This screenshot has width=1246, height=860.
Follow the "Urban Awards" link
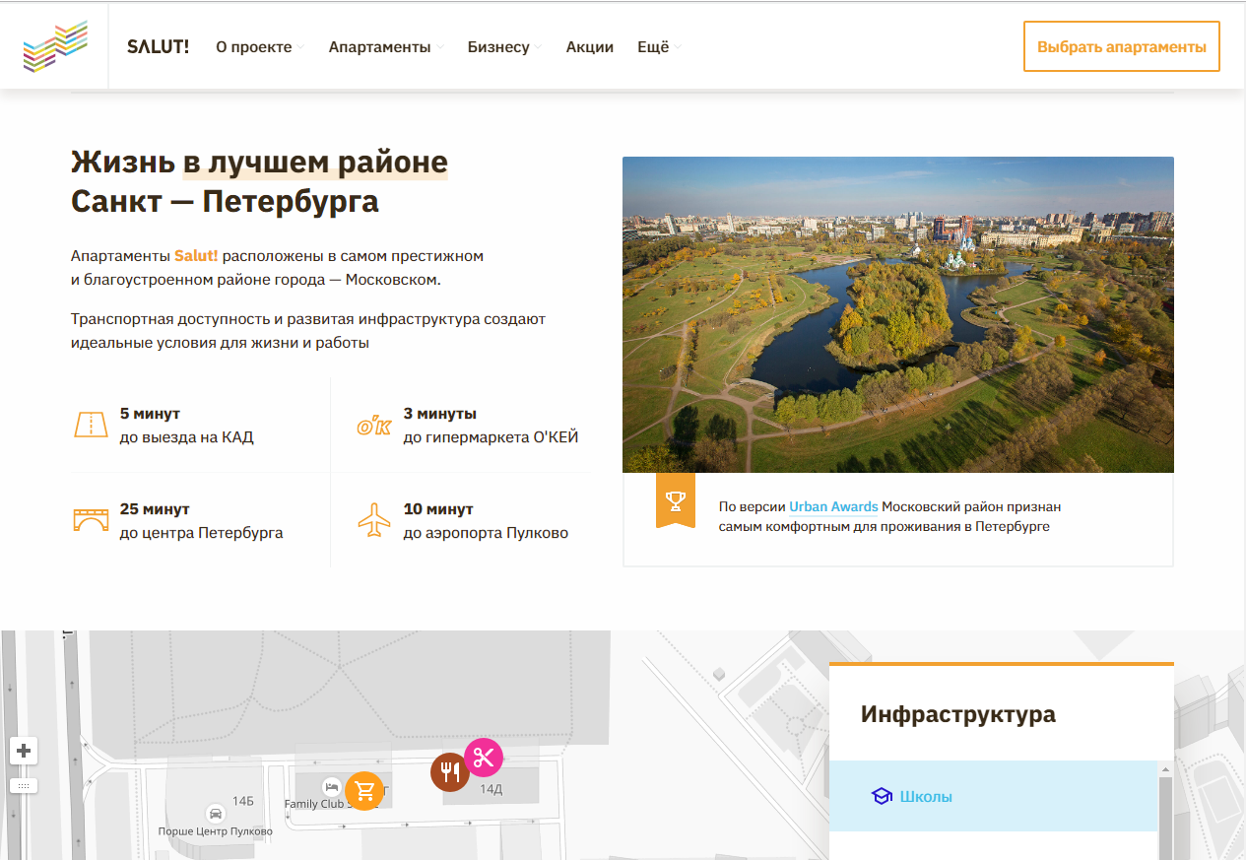click(833, 506)
